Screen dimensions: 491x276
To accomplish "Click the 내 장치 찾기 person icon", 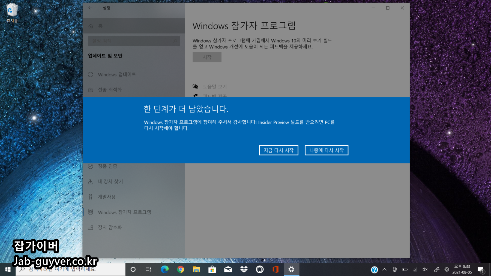I will (x=90, y=181).
